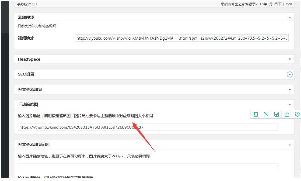Click the 添加视频 panel heading

[26, 18]
